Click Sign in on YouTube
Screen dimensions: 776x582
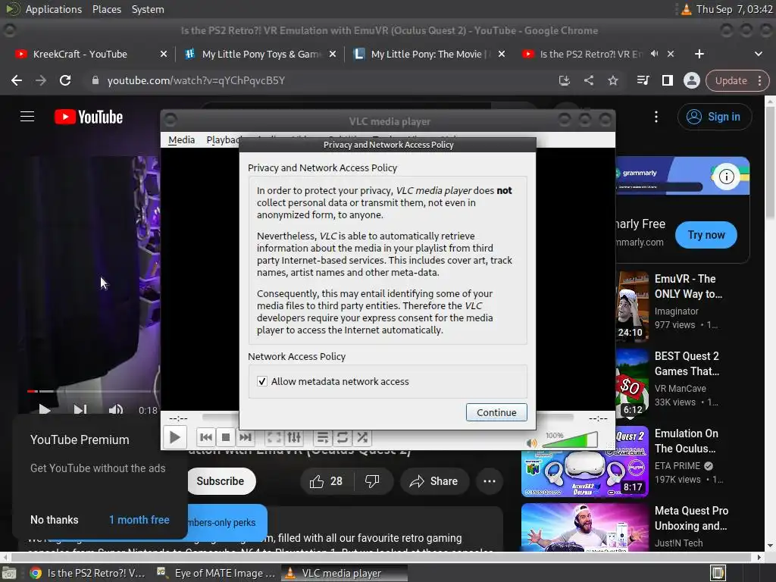714,117
